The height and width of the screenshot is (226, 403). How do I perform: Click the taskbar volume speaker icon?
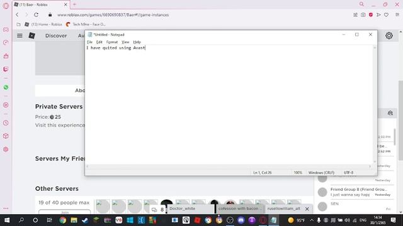(x=347, y=220)
